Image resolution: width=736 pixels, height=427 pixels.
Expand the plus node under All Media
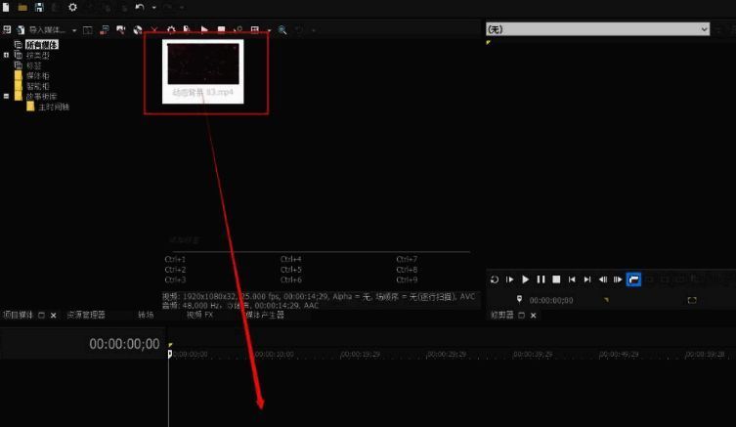6,55
